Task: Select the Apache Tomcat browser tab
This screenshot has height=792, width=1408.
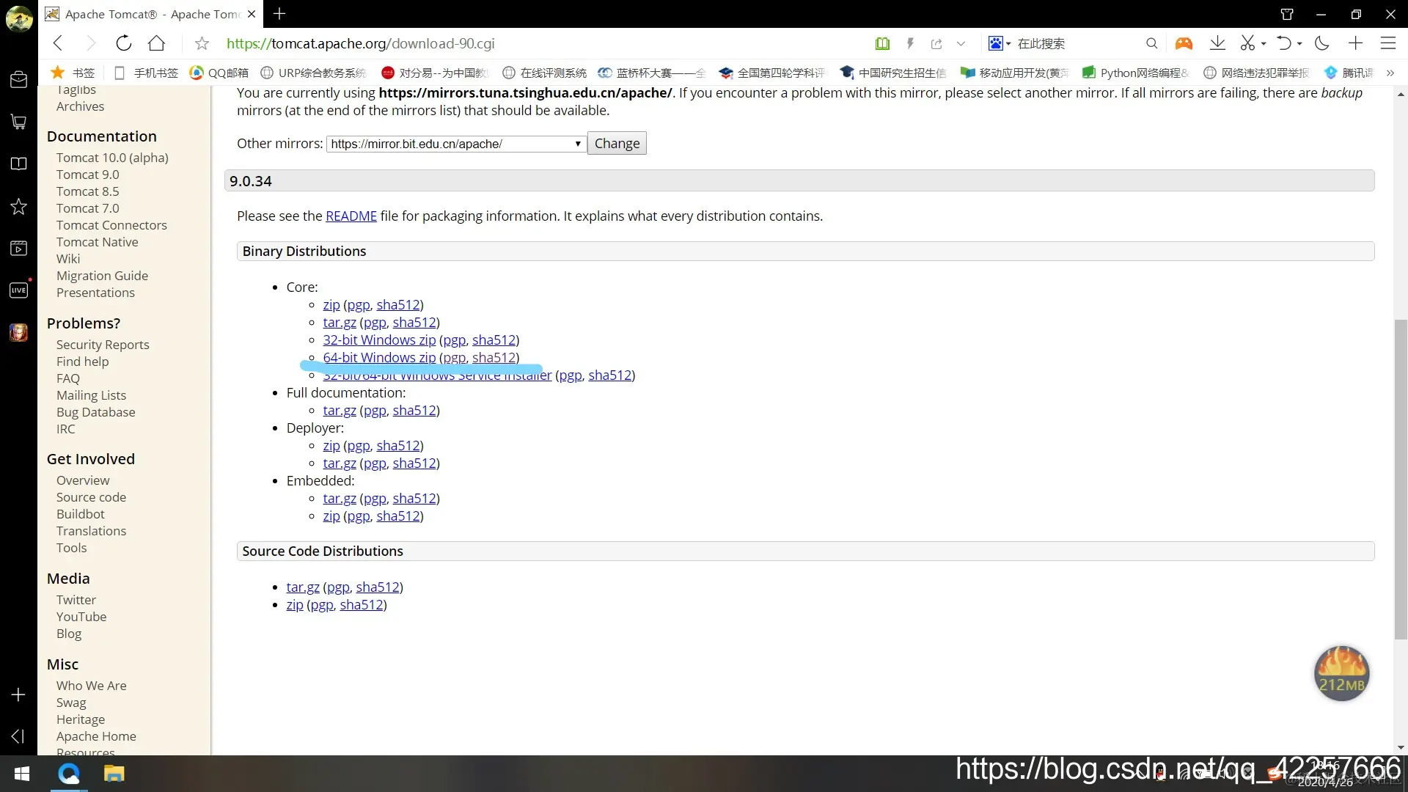Action: click(x=150, y=14)
